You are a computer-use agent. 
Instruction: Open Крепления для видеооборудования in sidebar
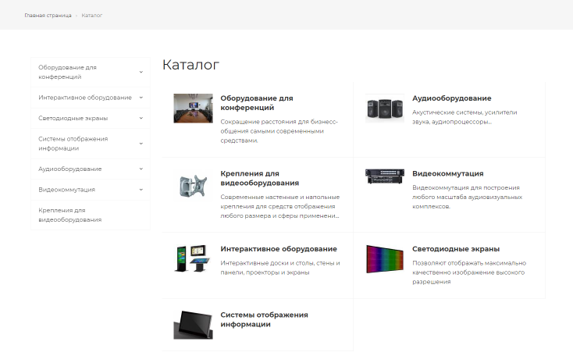coord(69,215)
